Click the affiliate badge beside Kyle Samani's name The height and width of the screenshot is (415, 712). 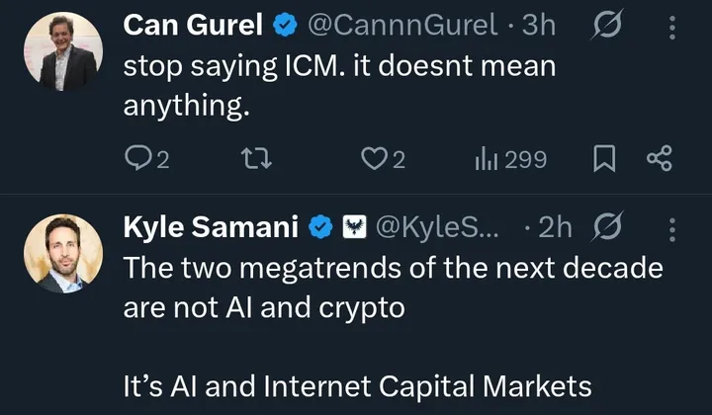pyautogui.click(x=354, y=227)
